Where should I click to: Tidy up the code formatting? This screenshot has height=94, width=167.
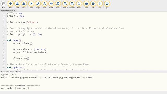tap(93, 4)
